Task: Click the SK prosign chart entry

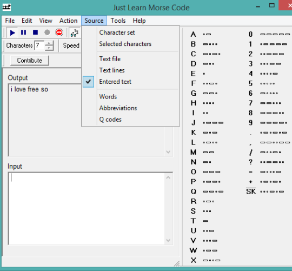Action: click(x=251, y=191)
